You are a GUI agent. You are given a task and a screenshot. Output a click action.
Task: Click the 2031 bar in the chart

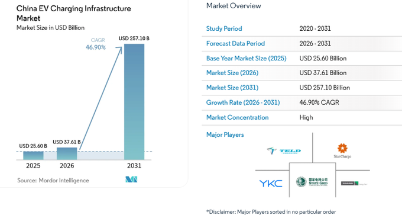coord(134,102)
